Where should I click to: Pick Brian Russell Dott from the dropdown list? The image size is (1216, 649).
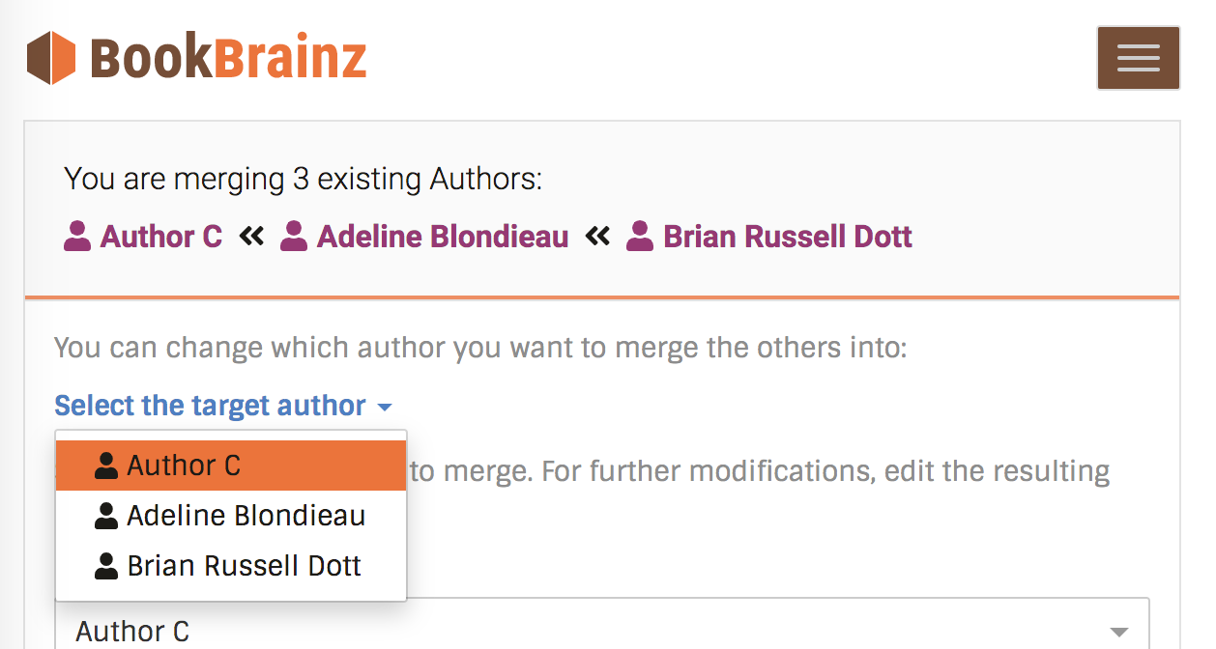(231, 566)
